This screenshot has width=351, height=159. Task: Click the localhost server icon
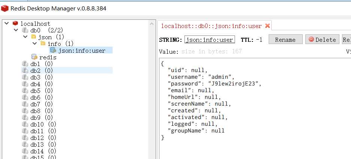pyautogui.click(x=15, y=23)
